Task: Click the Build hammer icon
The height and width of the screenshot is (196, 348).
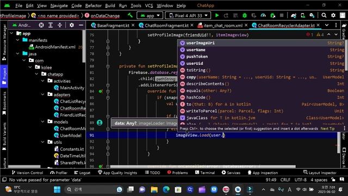Action: click(130, 15)
